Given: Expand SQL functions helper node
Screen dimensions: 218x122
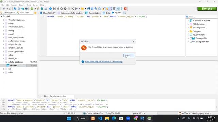Looking at the screenshot, I should tap(188, 24).
